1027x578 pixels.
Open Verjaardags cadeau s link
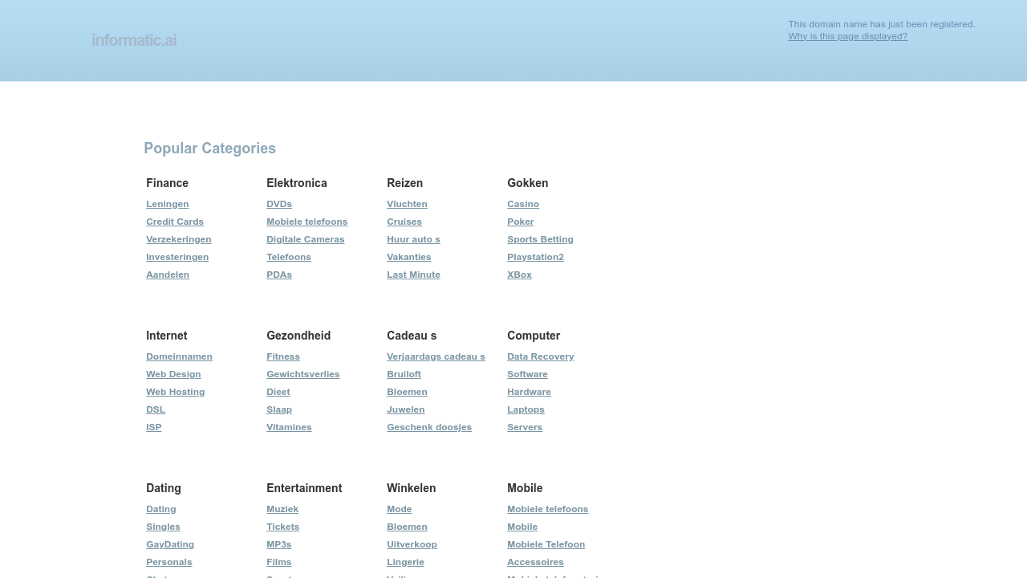(436, 356)
